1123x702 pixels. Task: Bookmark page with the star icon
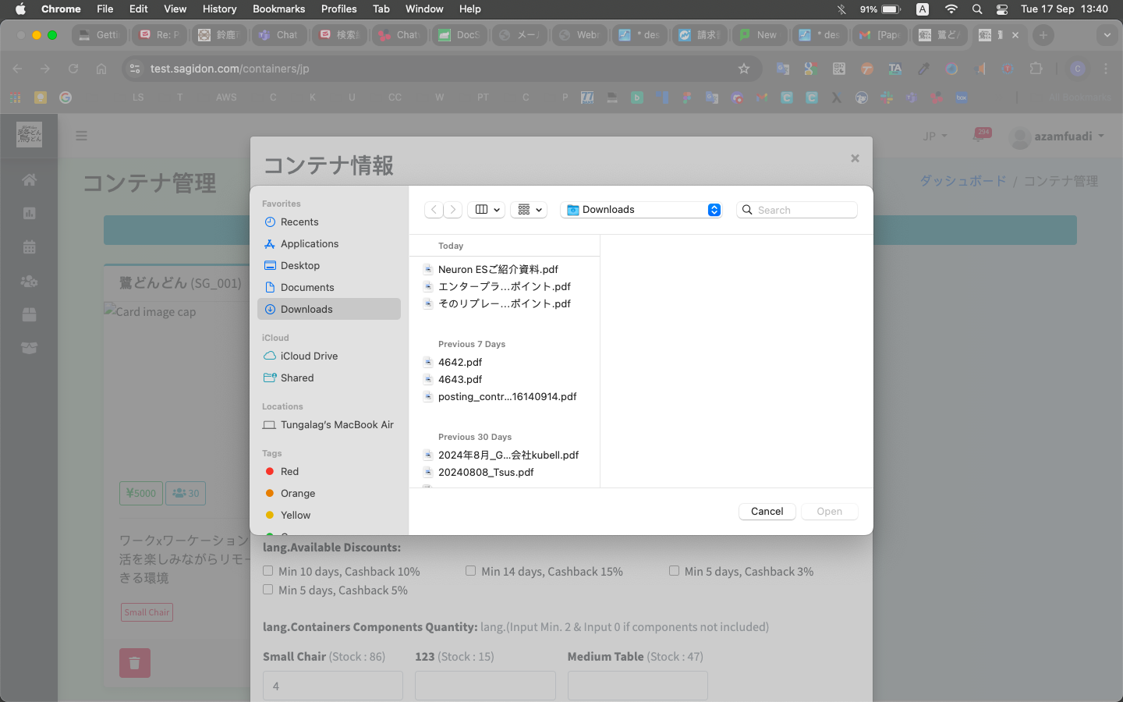coord(744,69)
